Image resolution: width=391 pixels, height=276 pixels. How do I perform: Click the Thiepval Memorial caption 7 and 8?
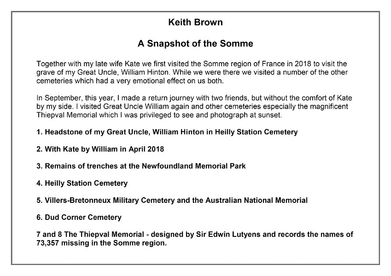coord(195,239)
